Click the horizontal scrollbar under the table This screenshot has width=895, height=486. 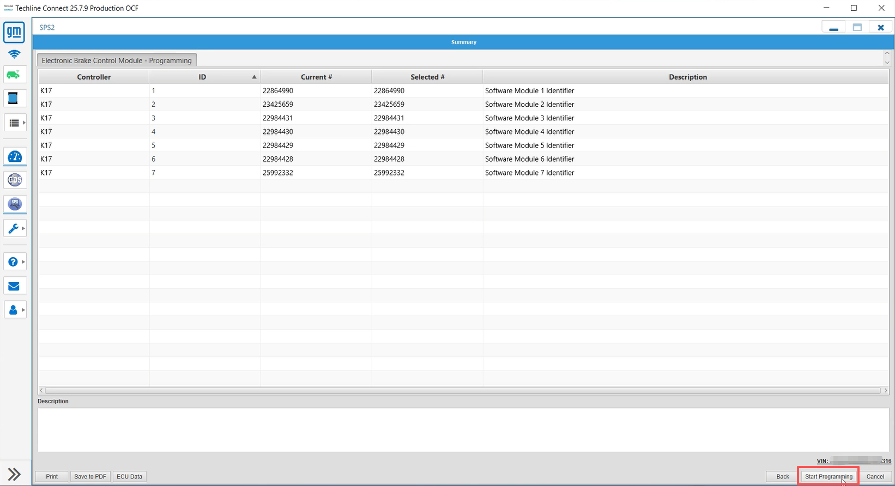[462, 391]
